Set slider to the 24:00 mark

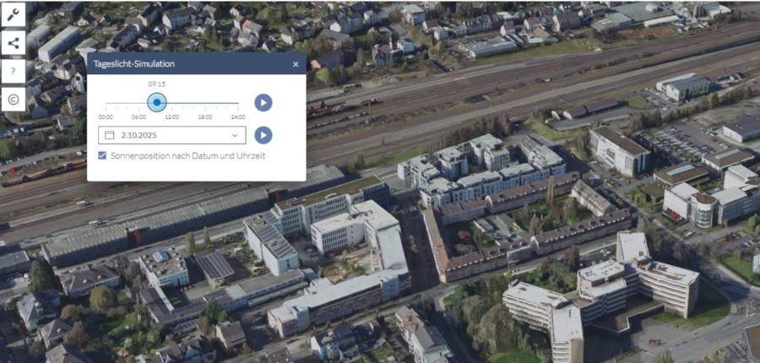pos(238,105)
